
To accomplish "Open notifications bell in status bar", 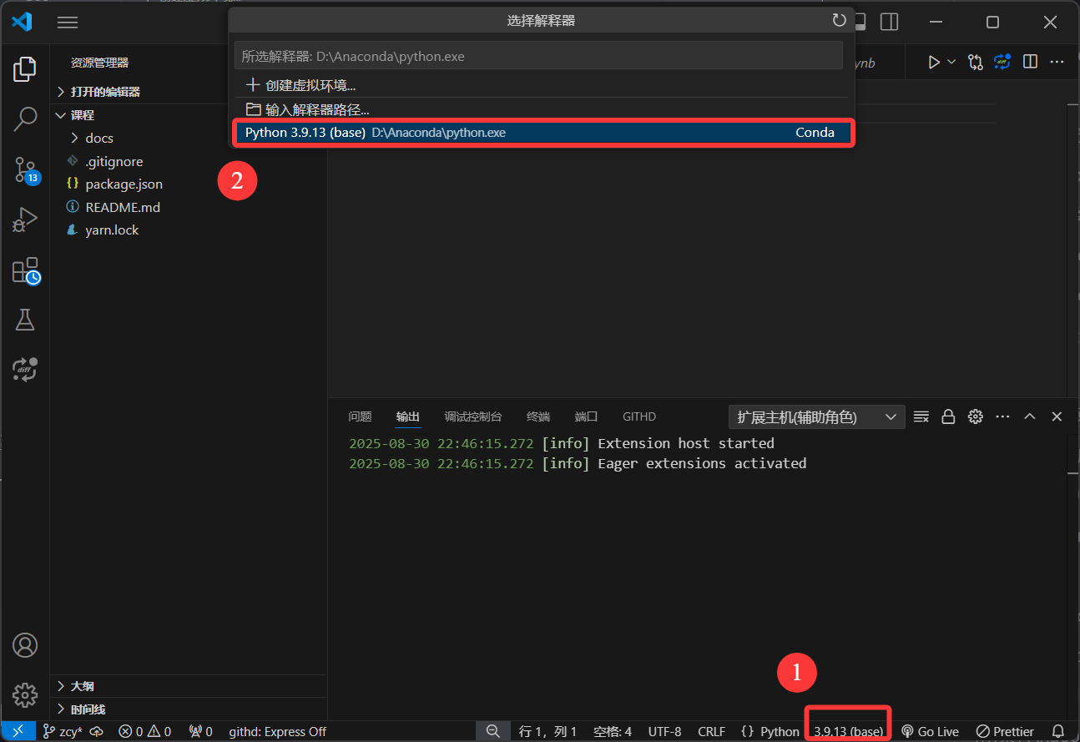I will point(1058,731).
